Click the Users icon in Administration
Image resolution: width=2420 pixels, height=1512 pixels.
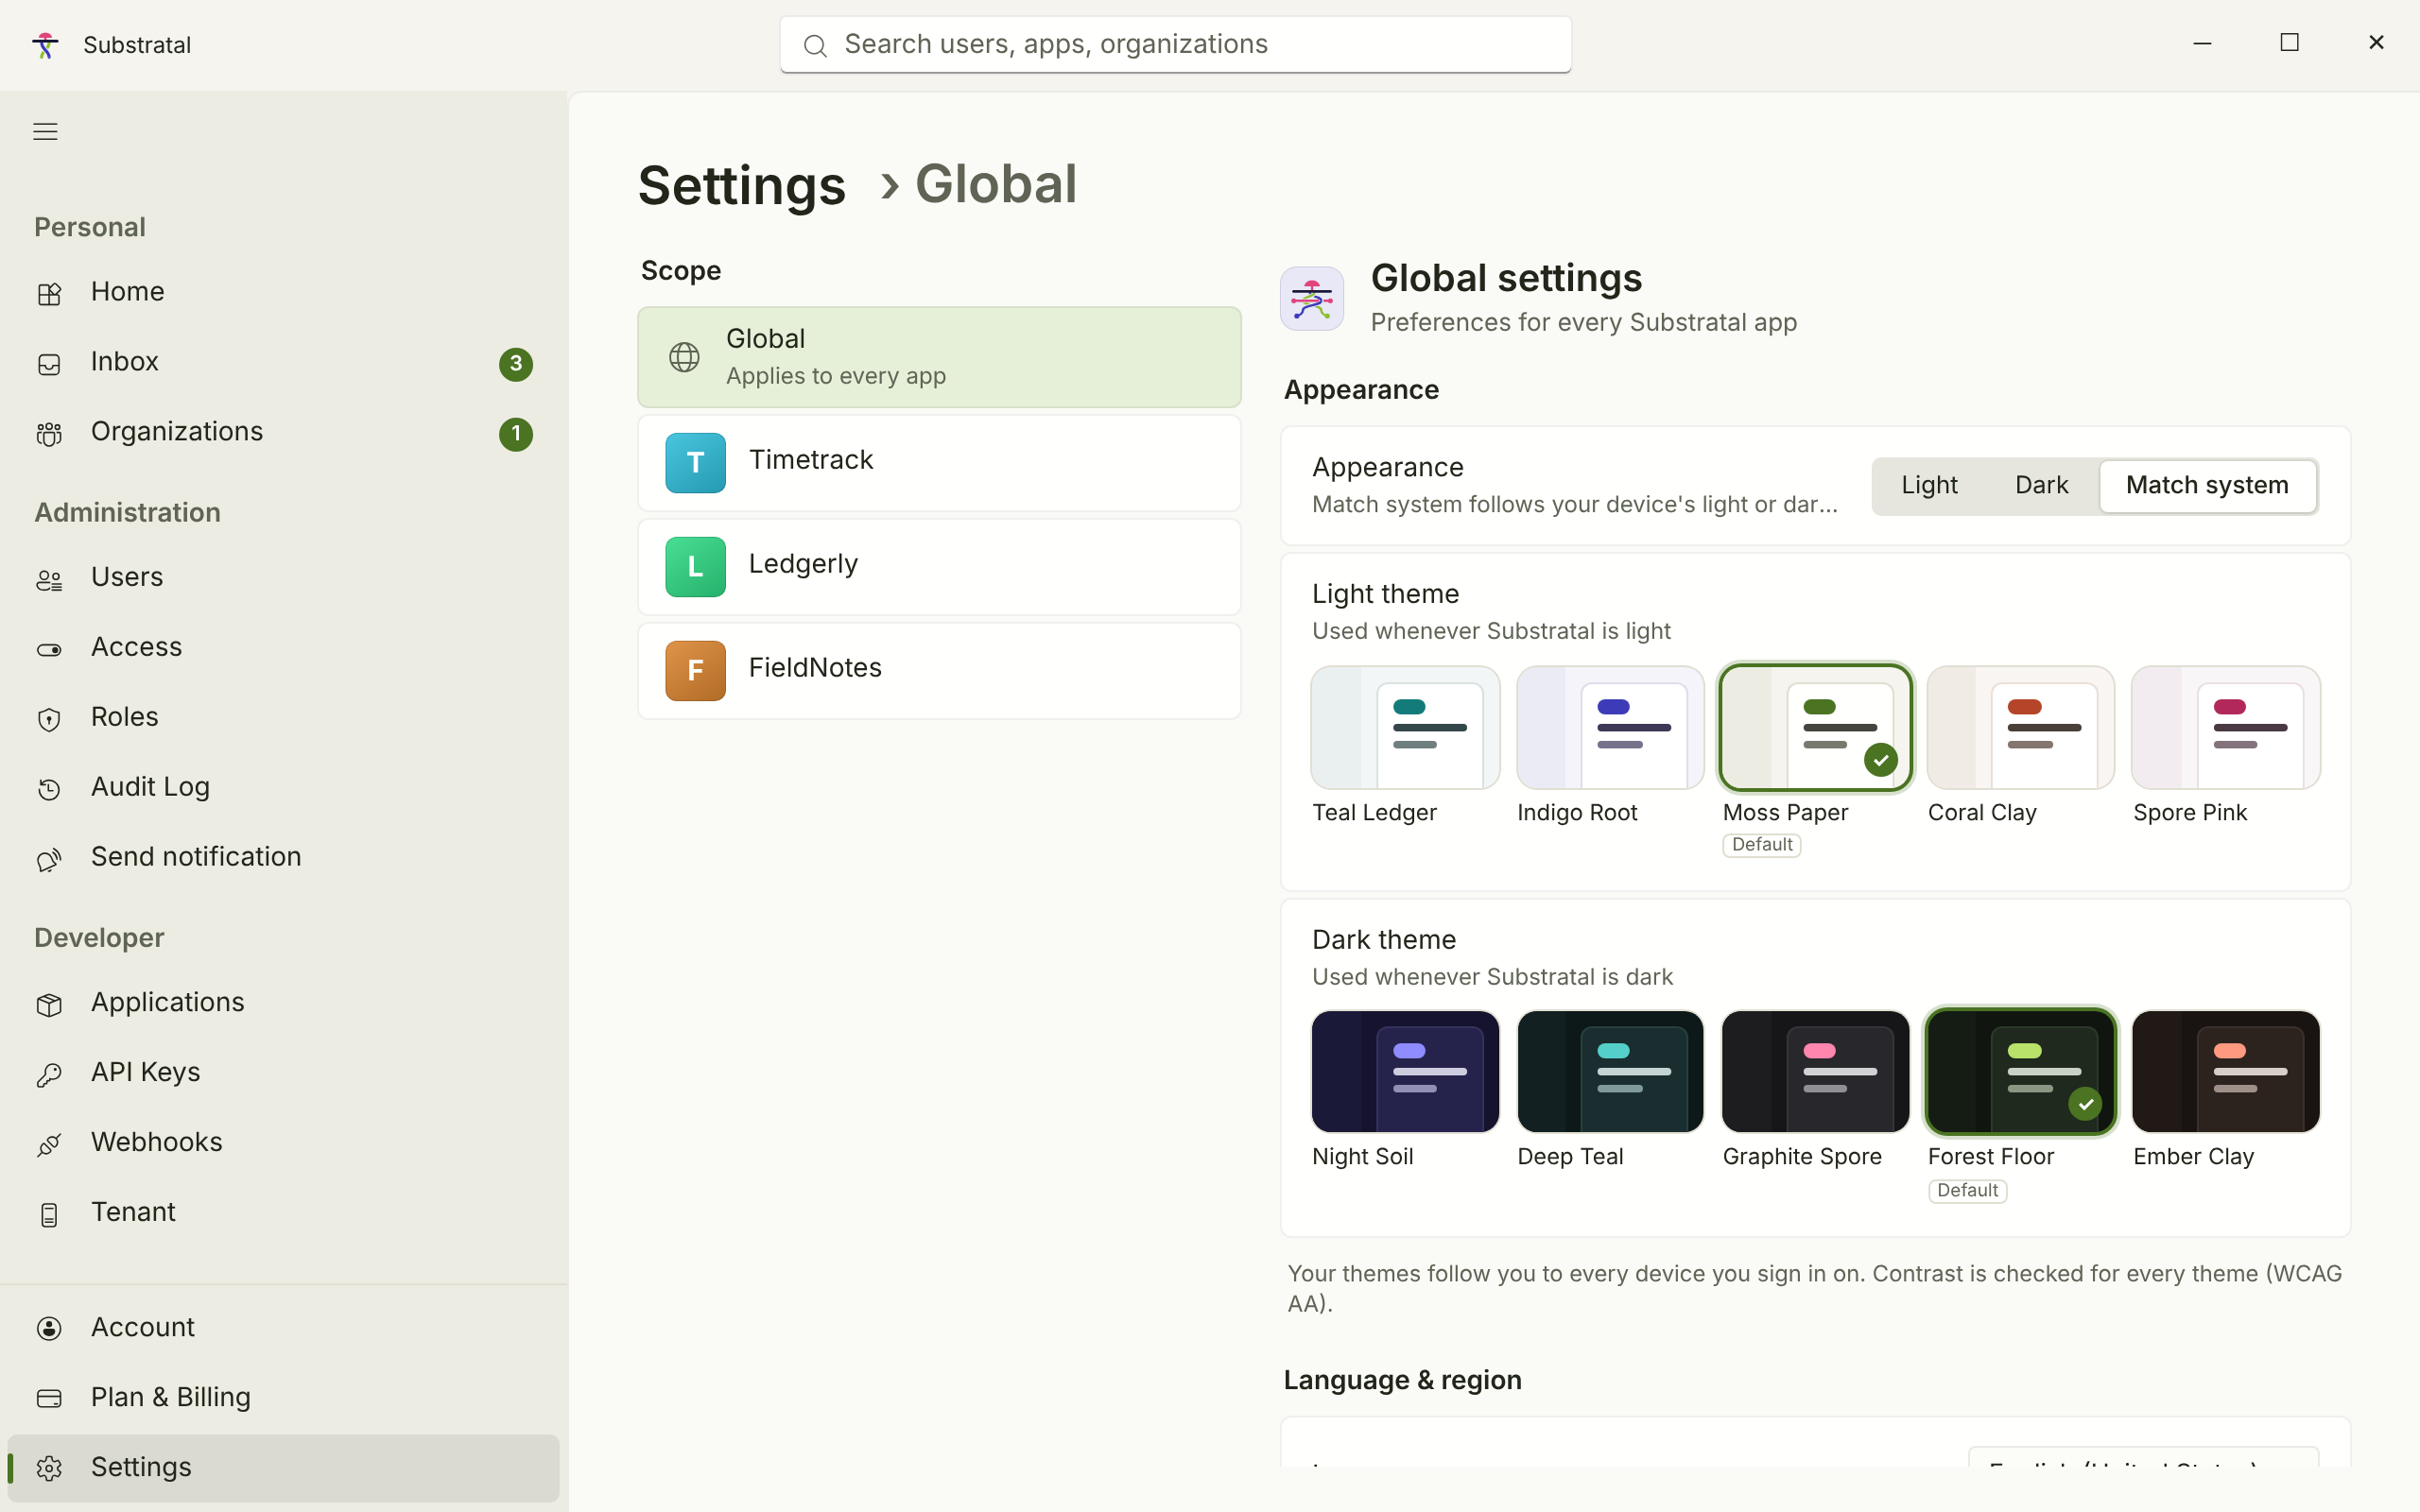49,580
